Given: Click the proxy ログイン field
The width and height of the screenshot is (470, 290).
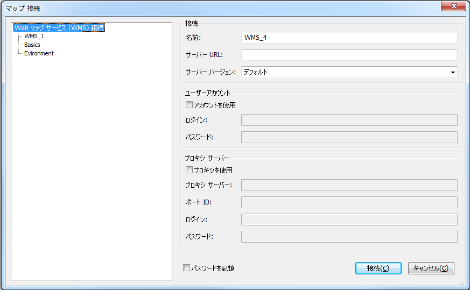Looking at the screenshot, I should coord(349,220).
